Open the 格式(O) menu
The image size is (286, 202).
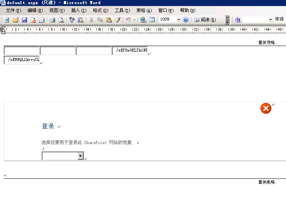(x=101, y=10)
